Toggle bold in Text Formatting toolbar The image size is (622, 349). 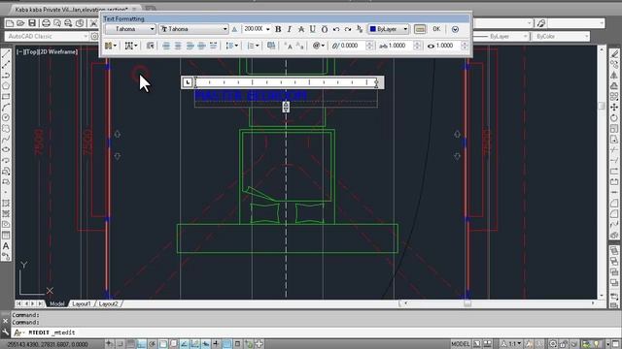(278, 29)
